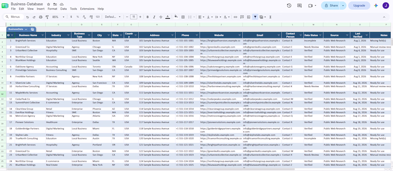The width and height of the screenshot is (393, 171).
Task: Star the Business-Database document
Action: (x=48, y=4)
